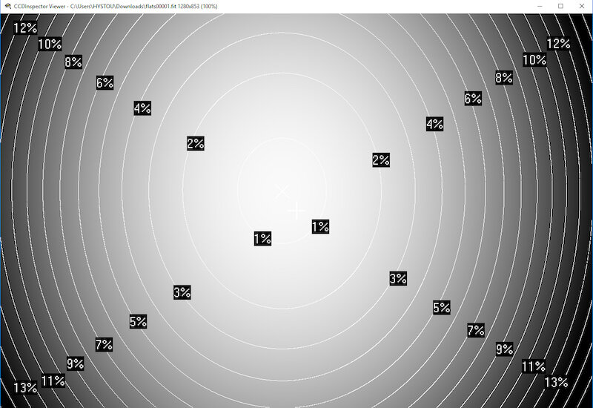Click the 13% label in the bottom-right corner

(557, 382)
